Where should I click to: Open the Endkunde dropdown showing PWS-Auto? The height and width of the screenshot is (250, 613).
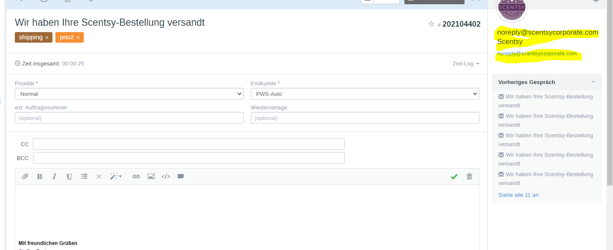click(x=365, y=94)
